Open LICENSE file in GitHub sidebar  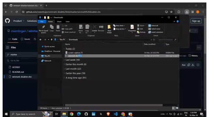16,67
